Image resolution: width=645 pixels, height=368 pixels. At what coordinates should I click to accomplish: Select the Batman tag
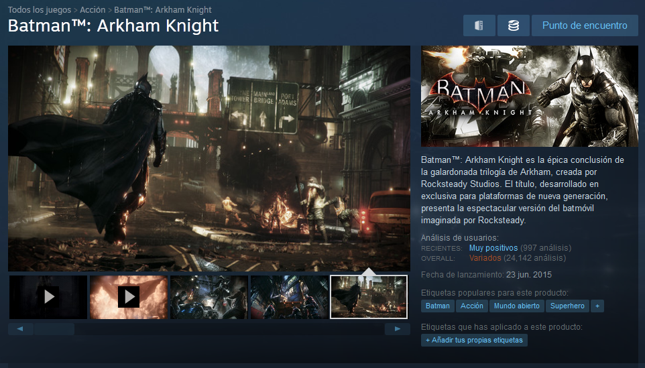[438, 306]
